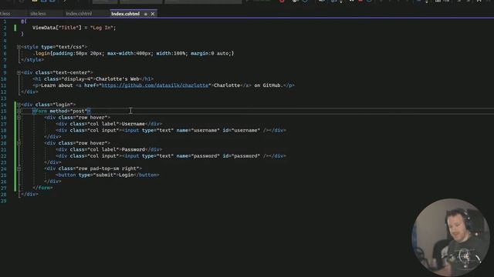This screenshot has height=277, width=494.
Task: Open the github.com/datasilk/charlotte URL in code
Action: point(155,85)
